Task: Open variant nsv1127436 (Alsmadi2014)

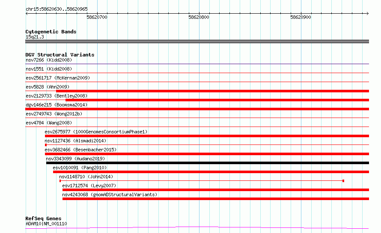Action: [x=75, y=141]
